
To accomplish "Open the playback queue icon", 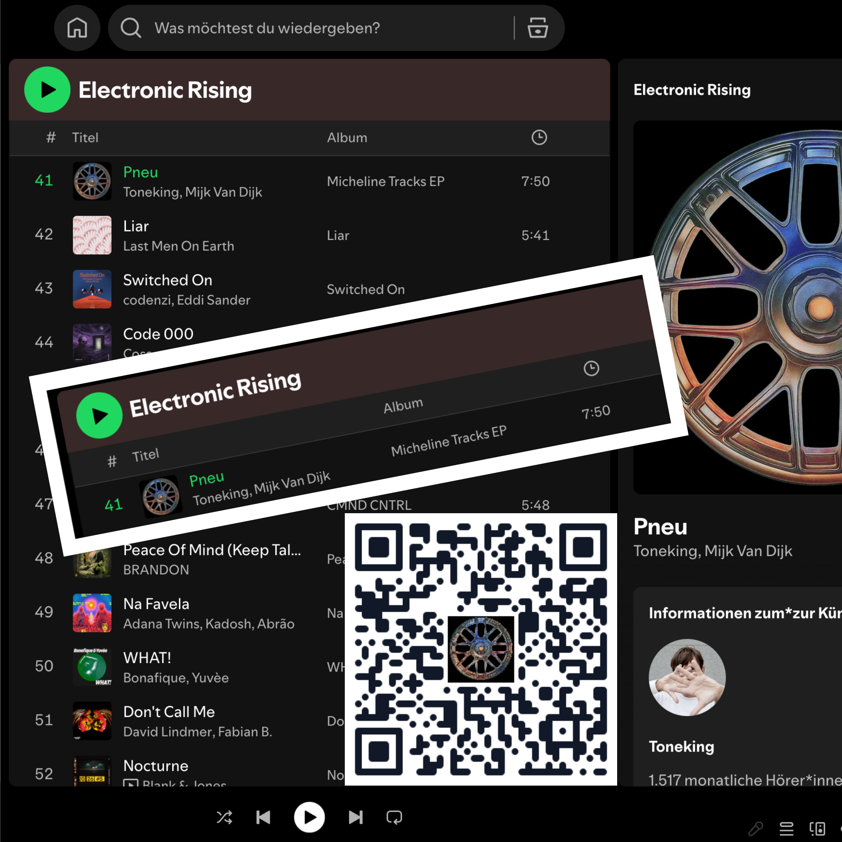I will [786, 828].
